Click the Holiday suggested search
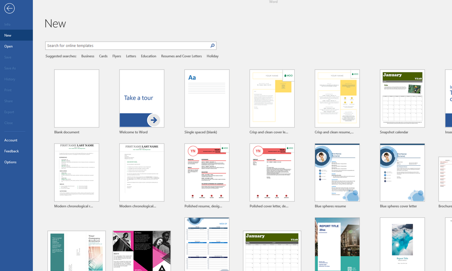The image size is (452, 271). pyautogui.click(x=212, y=56)
